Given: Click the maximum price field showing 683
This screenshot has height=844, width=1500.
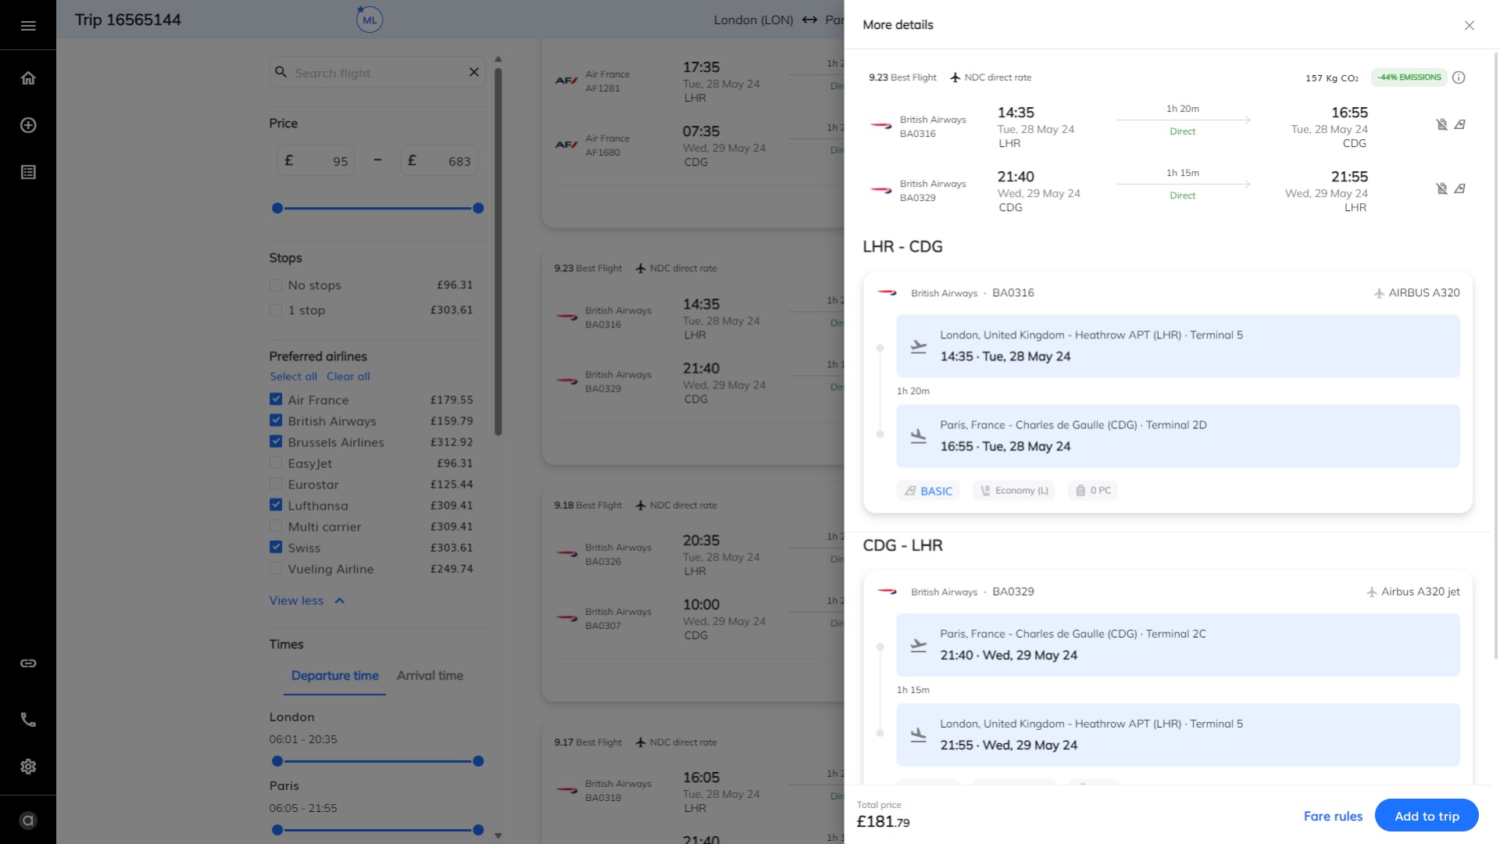Looking at the screenshot, I should tap(439, 161).
